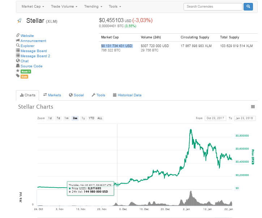This screenshot has height=218, width=262.
Task: Expand the Trade Volume dropdown menu
Action: point(64,7)
